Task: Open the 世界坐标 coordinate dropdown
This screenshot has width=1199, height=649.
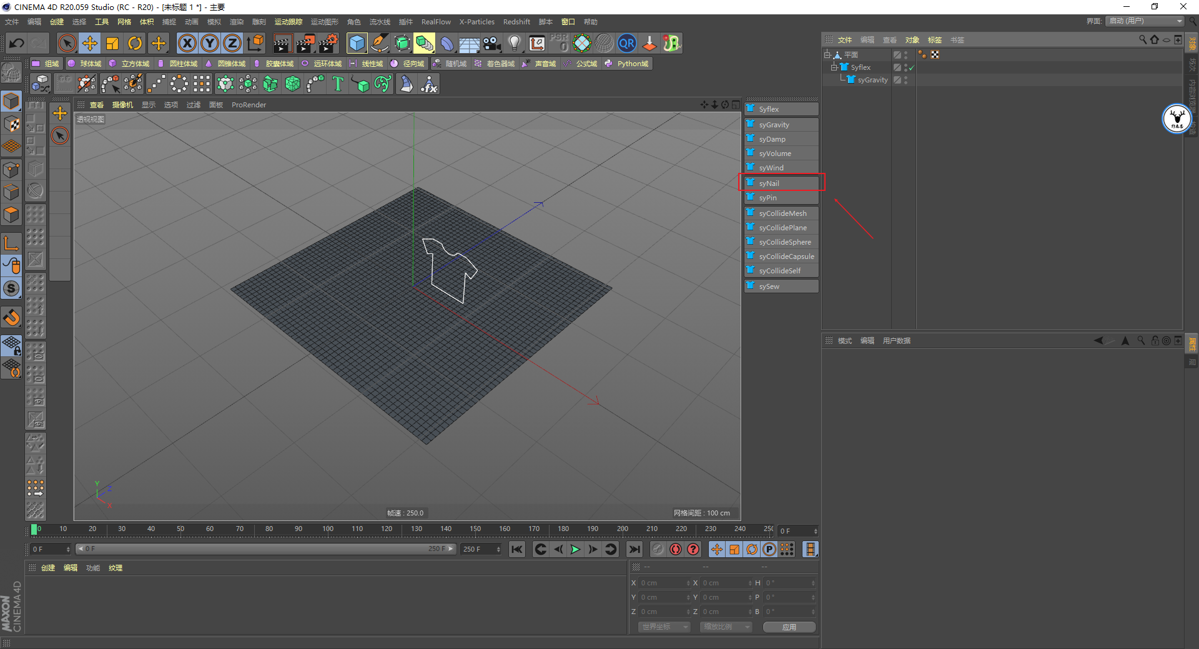Action: pyautogui.click(x=663, y=627)
